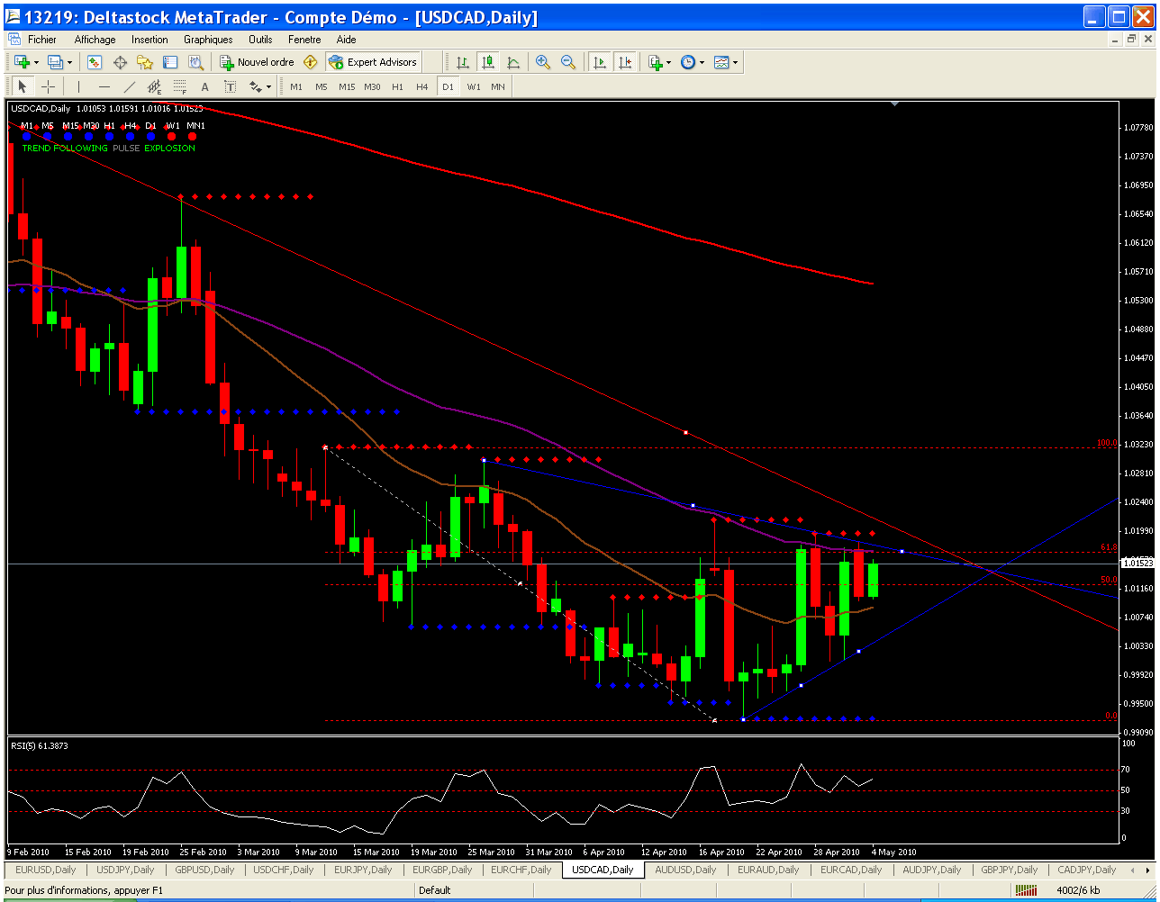The width and height of the screenshot is (1160, 902).
Task: Switch to the CADJPY,Daily chart tab
Action: pyautogui.click(x=1085, y=870)
